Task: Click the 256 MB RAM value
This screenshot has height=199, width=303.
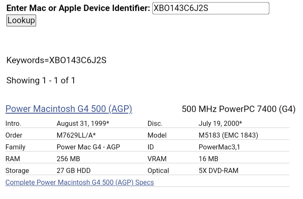Action: pyautogui.click(x=68, y=159)
